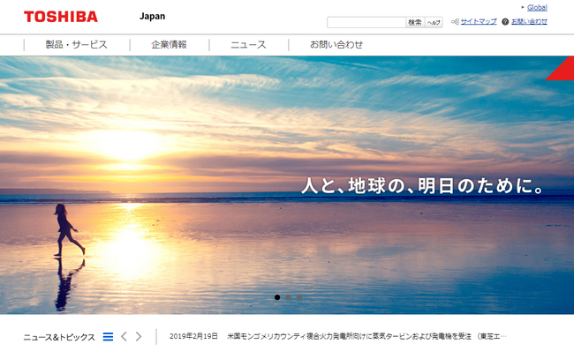Open the お問い合わせ navigation menu item
The width and height of the screenshot is (574, 359).
coord(336,45)
